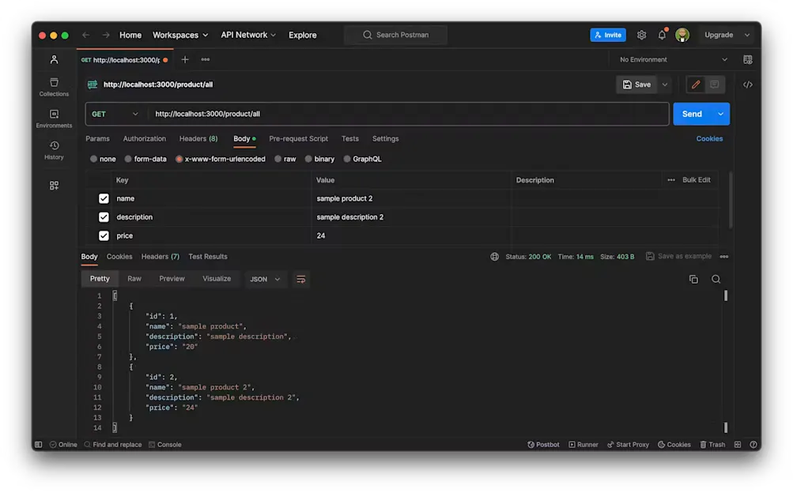Open the GET method dropdown
This screenshot has height=493, width=793.
115,114
